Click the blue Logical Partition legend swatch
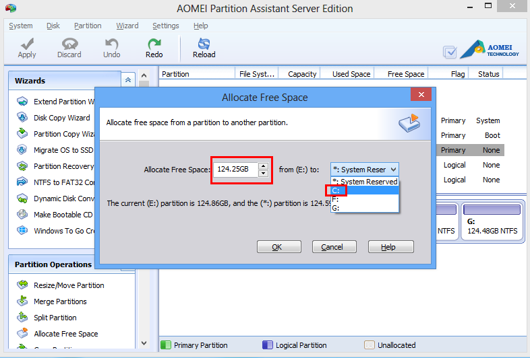 point(268,345)
